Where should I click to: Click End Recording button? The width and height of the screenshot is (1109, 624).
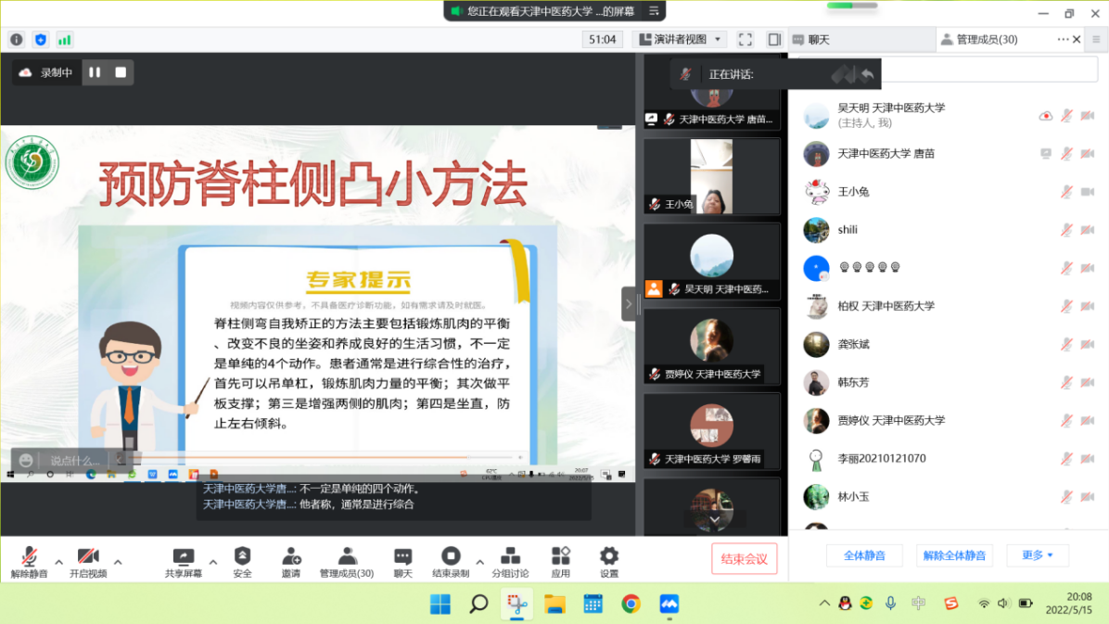click(451, 562)
